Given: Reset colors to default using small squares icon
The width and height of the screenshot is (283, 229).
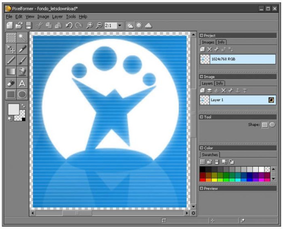Looking at the screenshot, I should pos(10,119).
